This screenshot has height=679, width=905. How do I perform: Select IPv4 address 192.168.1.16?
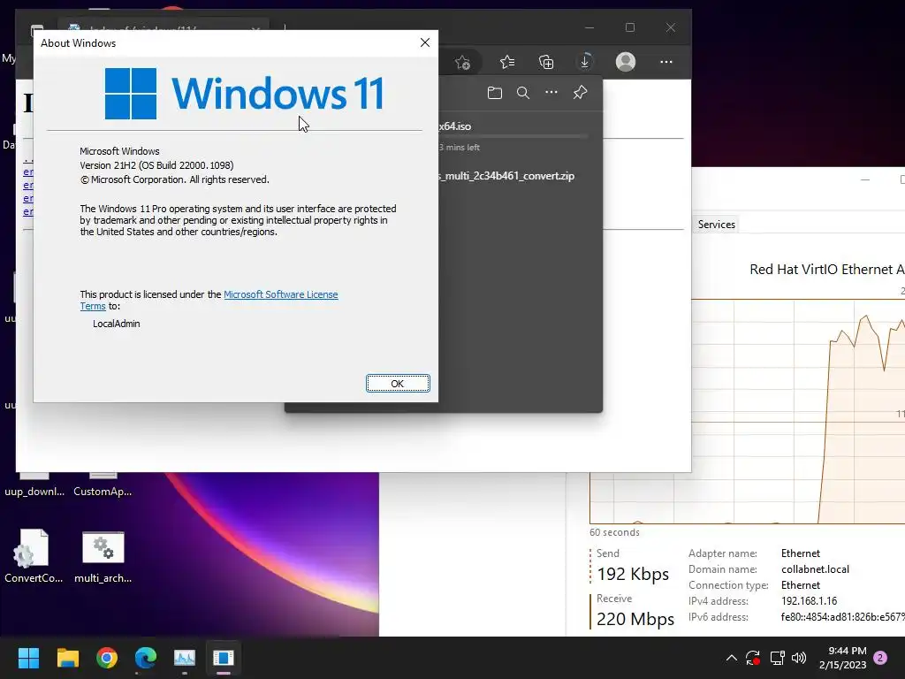[810, 601]
